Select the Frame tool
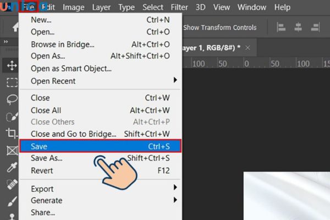This screenshot has height=220, width=330. click(x=11, y=150)
